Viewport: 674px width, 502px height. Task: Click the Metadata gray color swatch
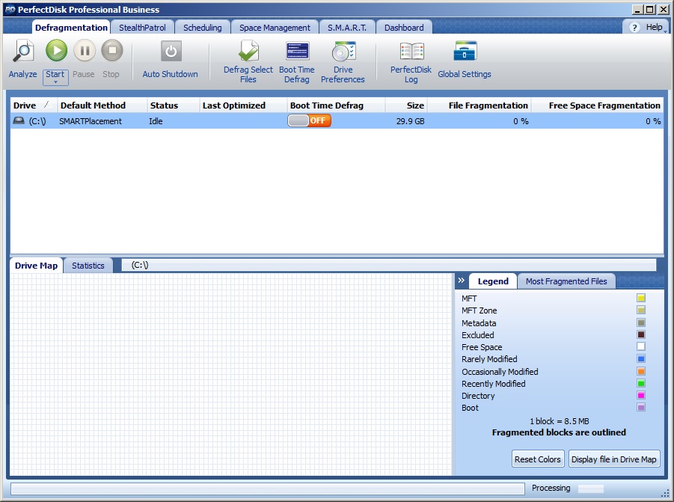(x=641, y=322)
